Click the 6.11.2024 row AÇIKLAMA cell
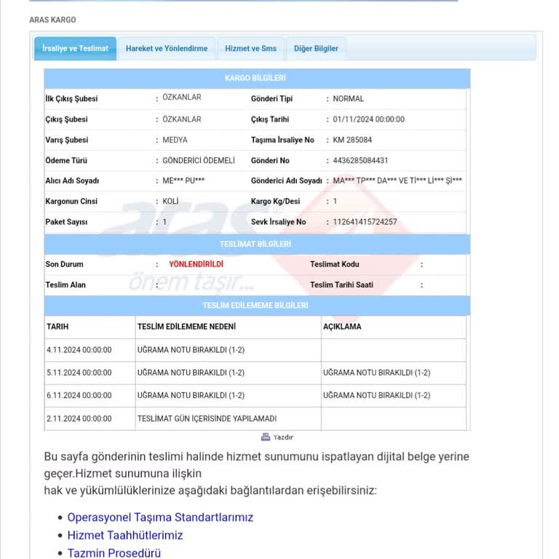Viewport: 559px width, 559px height. 394,396
